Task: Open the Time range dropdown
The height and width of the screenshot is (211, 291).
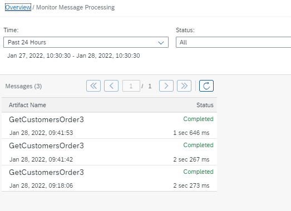Action: 86,42
